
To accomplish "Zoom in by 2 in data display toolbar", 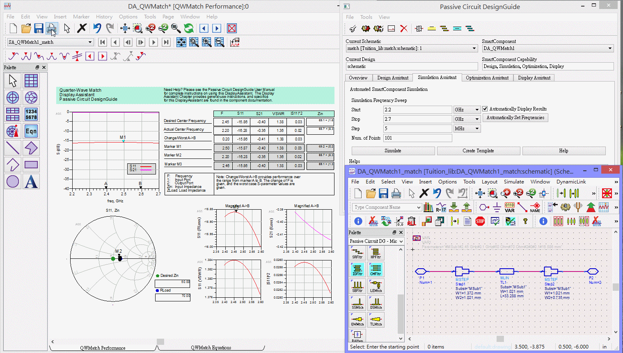I will pos(151,28).
